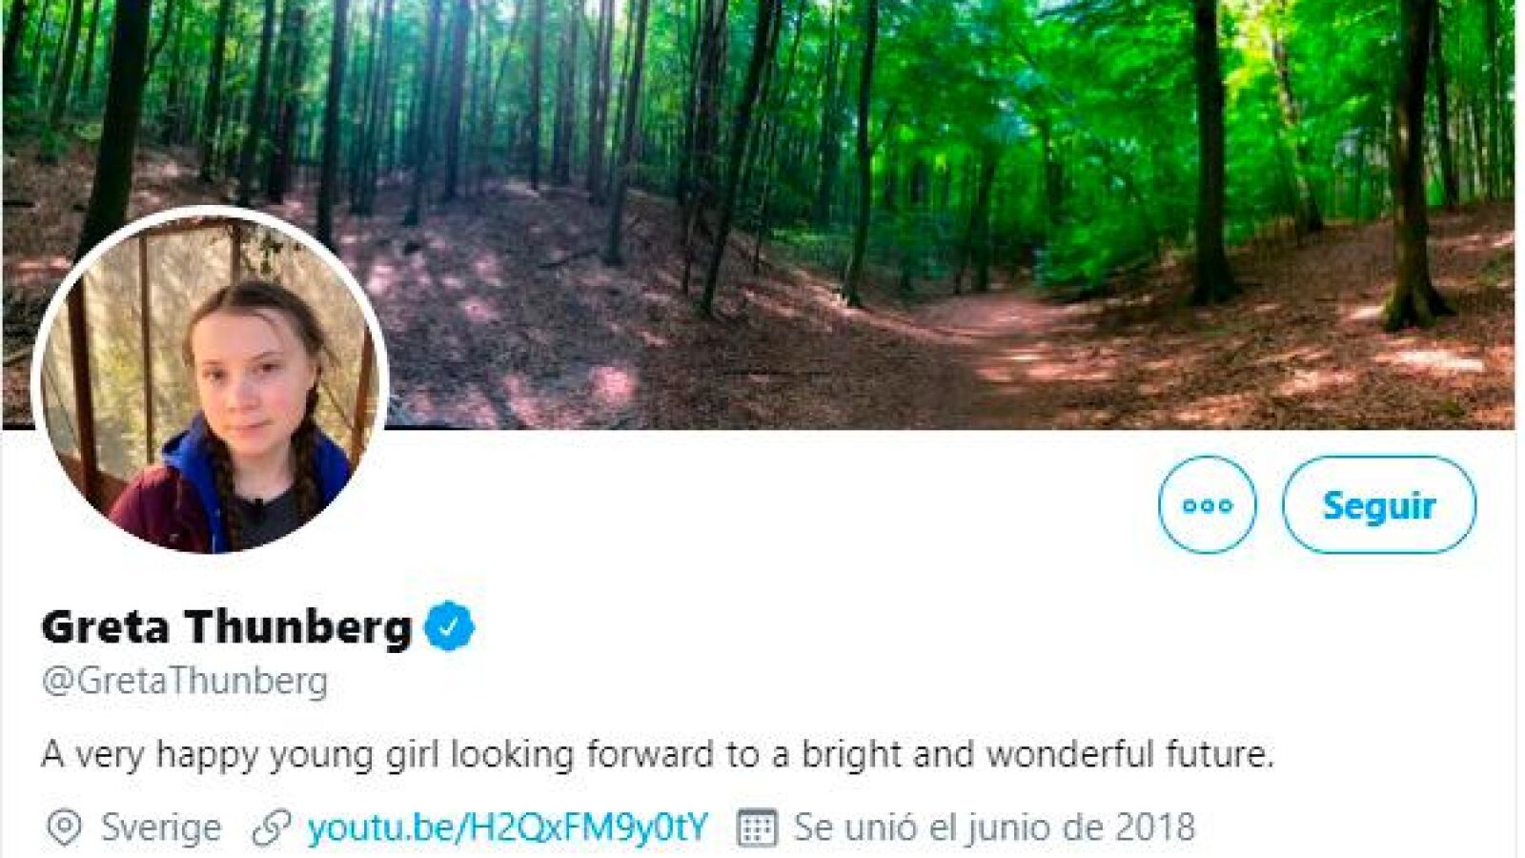1525x858 pixels.
Task: Open the youtu.be/H2QxFM9y0tY link
Action: (x=507, y=827)
